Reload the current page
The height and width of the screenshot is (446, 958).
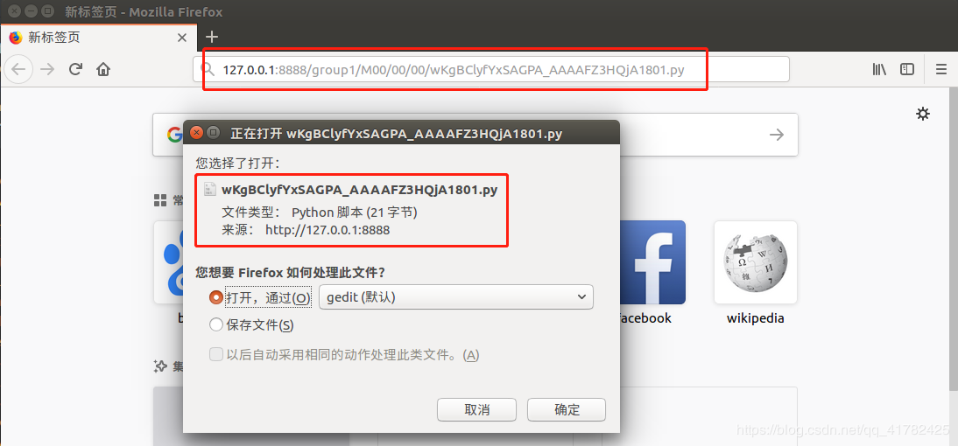[76, 69]
